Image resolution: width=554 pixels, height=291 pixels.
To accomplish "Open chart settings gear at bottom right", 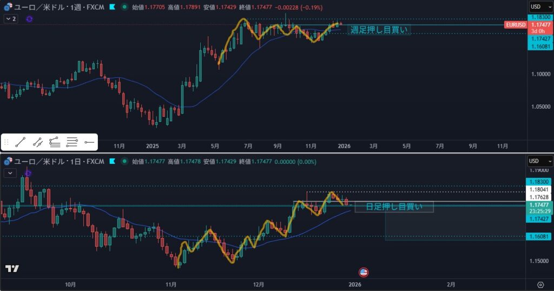I will (x=540, y=285).
